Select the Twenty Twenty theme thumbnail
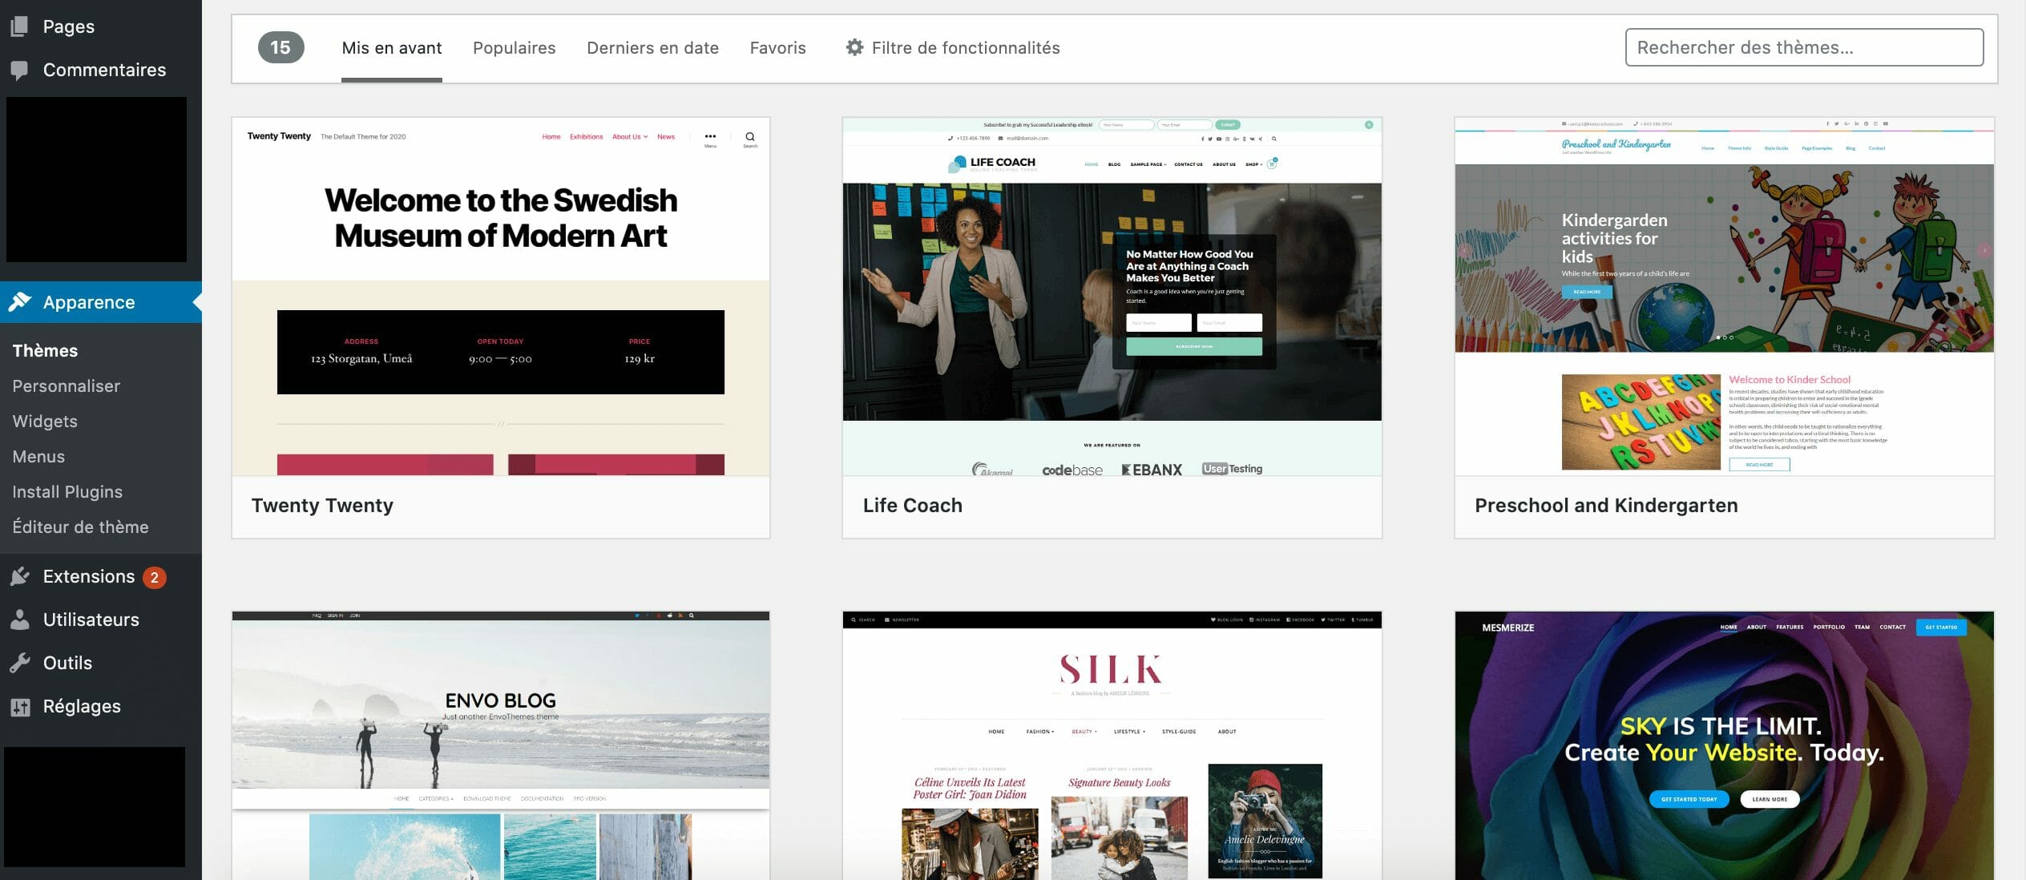 [x=501, y=297]
